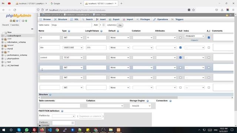Open Storage Engine InnoDB dropdown

140,106
